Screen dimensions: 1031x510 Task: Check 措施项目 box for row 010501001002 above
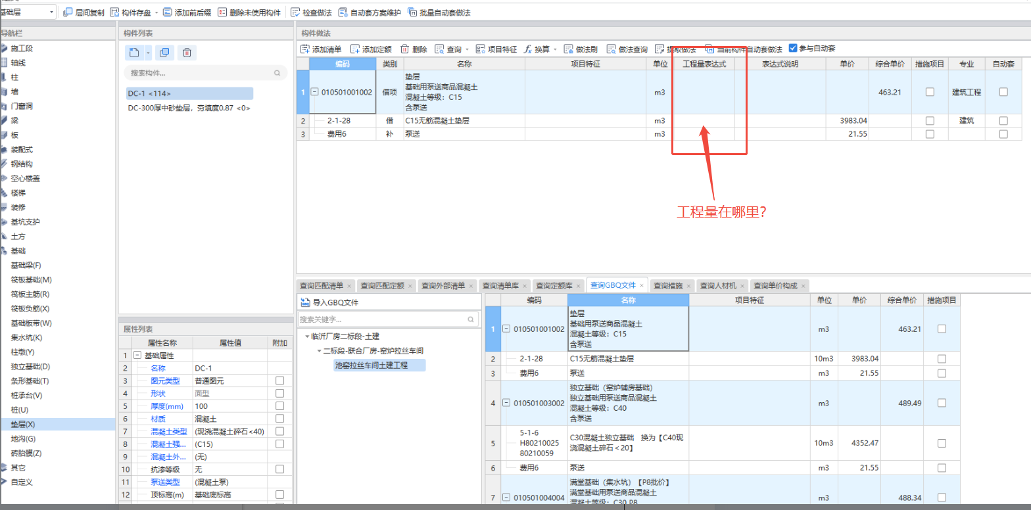[x=930, y=92]
